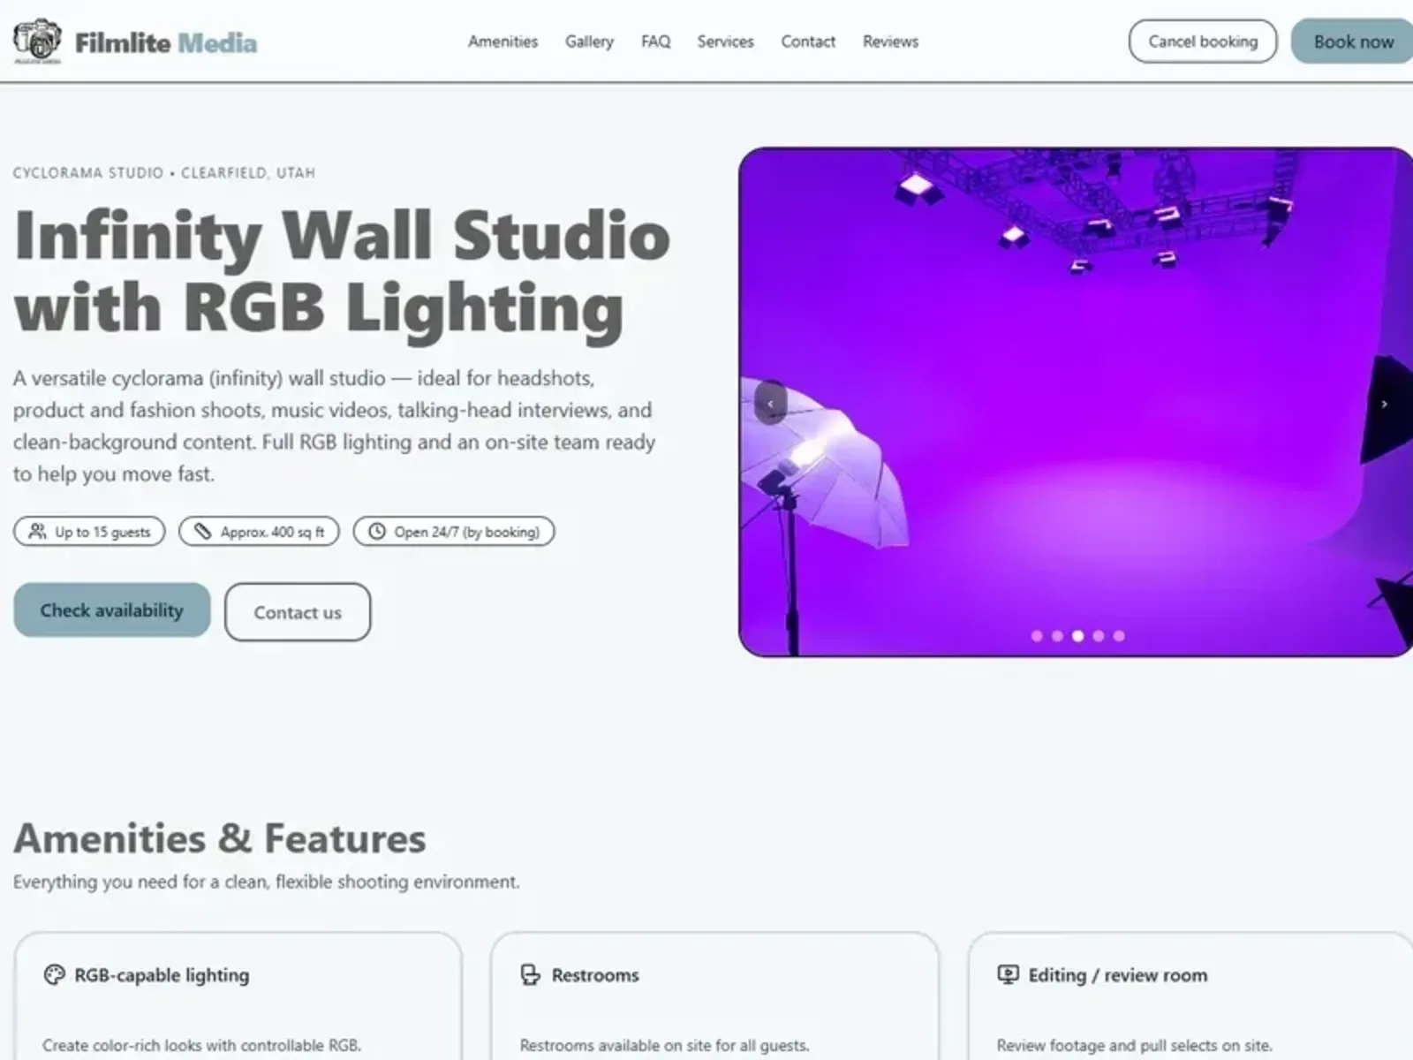1413x1060 pixels.
Task: Select the fourth carousel dot
Action: pos(1099,636)
